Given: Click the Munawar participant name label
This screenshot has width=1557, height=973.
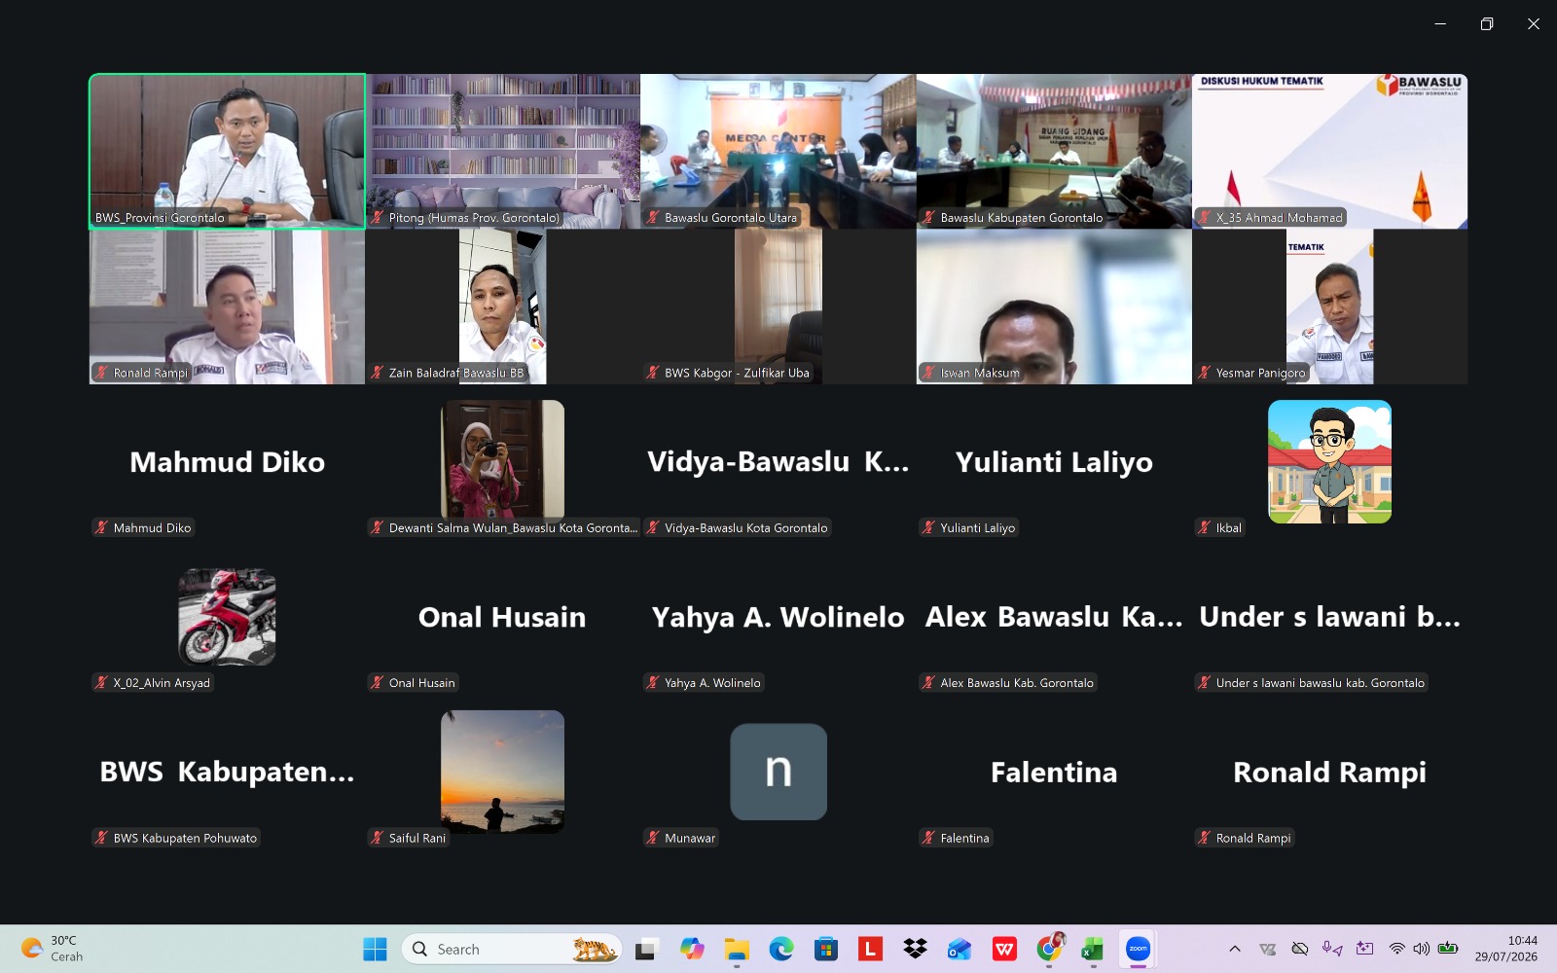Looking at the screenshot, I should click(690, 838).
